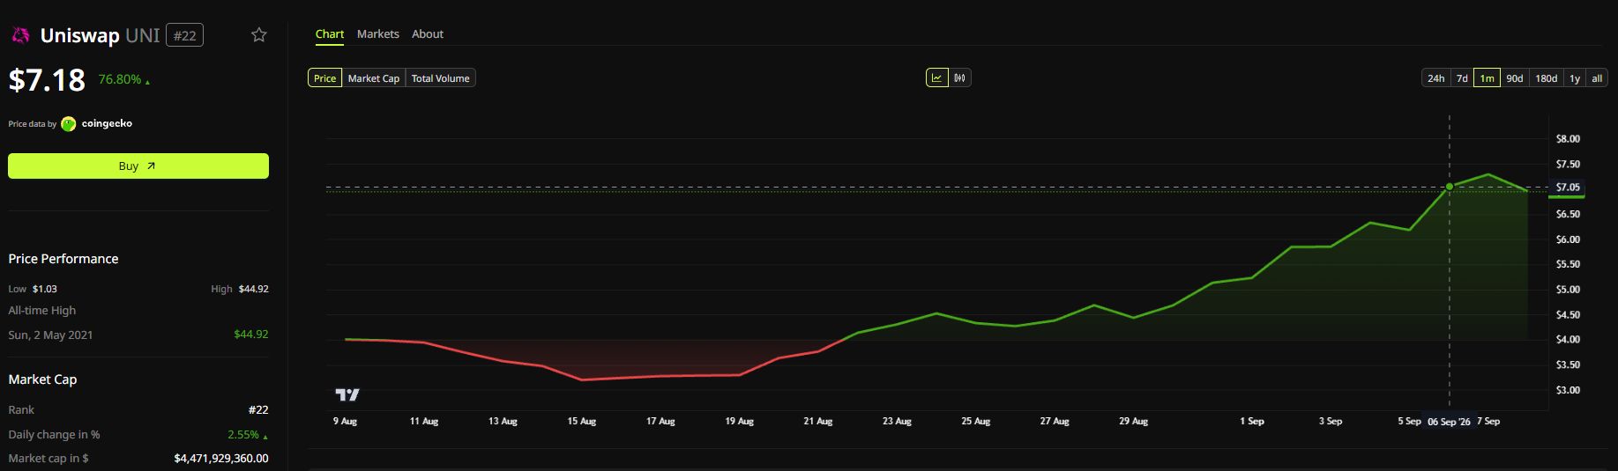Click the 06 Sep '26 crosshair date label
This screenshot has height=471, width=1618.
[1449, 422]
